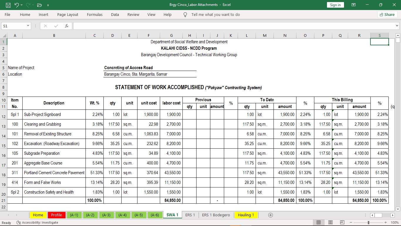Image resolution: width=401 pixels, height=226 pixels.
Task: Open the ERS 1 Bodegero sheet tab
Action: point(216,215)
